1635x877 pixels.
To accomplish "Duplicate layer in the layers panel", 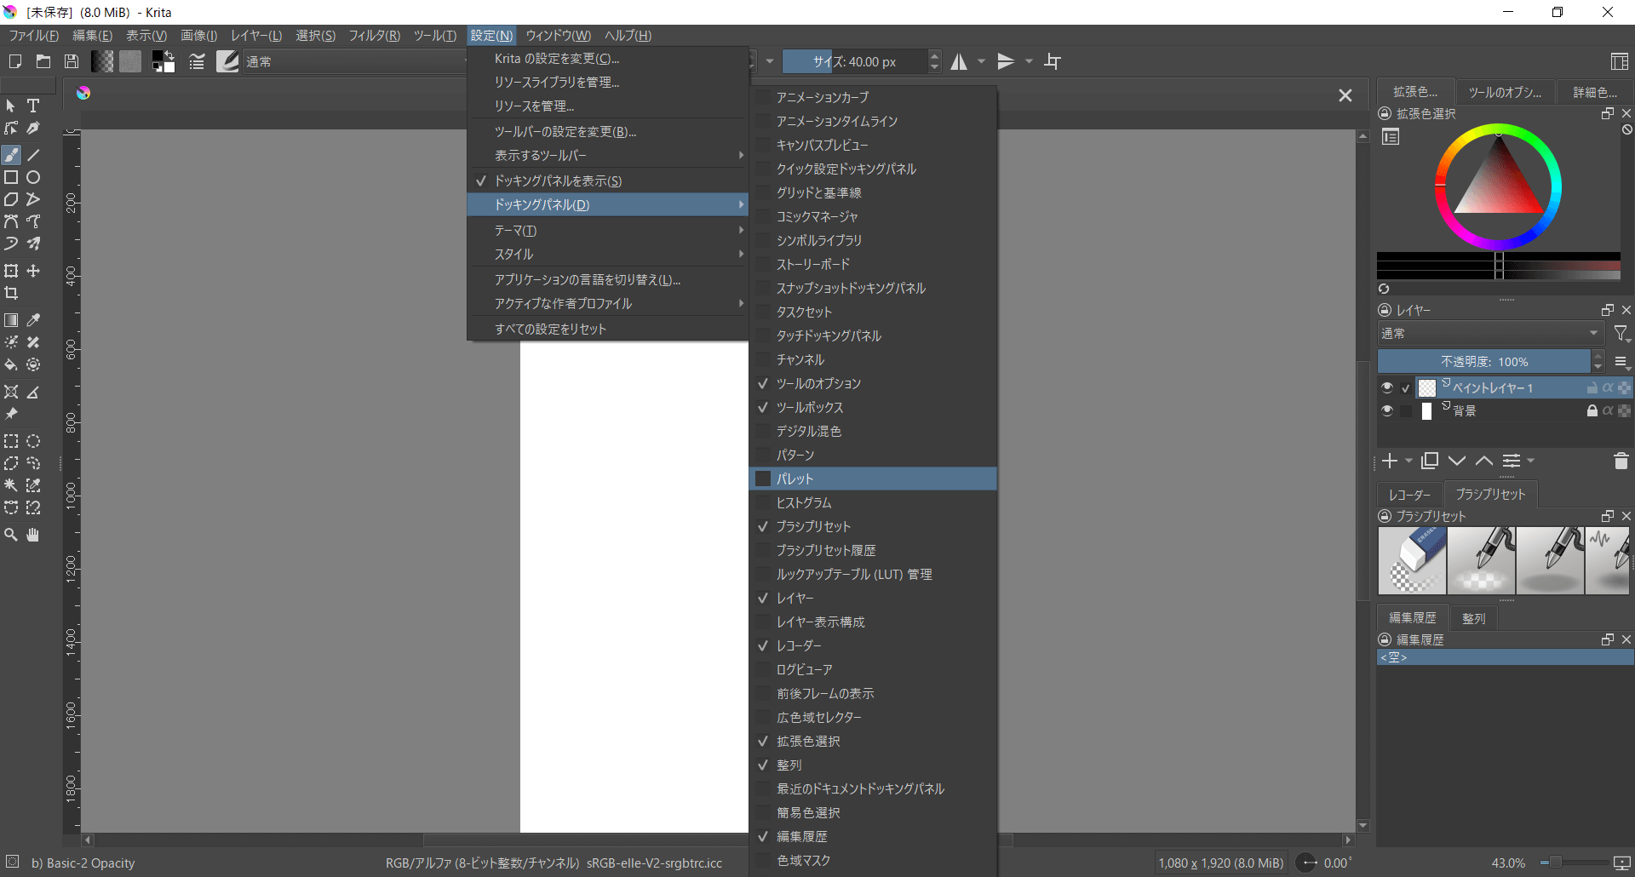I will pos(1430,461).
